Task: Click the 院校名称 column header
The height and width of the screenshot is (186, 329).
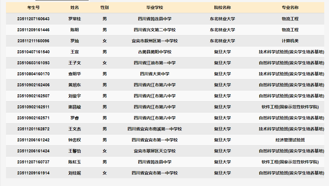Action: pyautogui.click(x=222, y=7)
